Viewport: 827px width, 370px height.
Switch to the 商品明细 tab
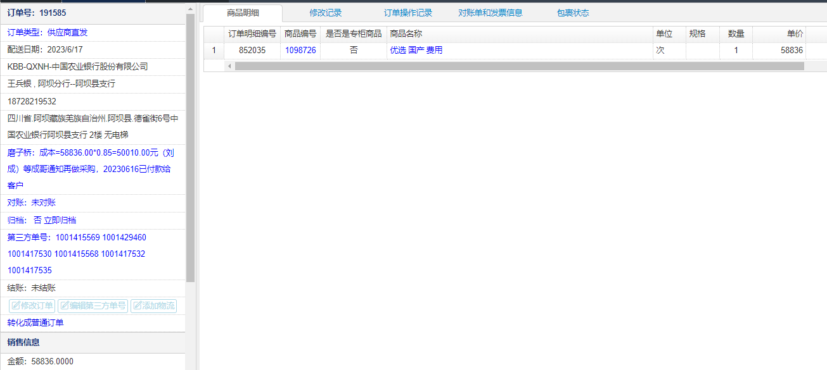pos(243,13)
